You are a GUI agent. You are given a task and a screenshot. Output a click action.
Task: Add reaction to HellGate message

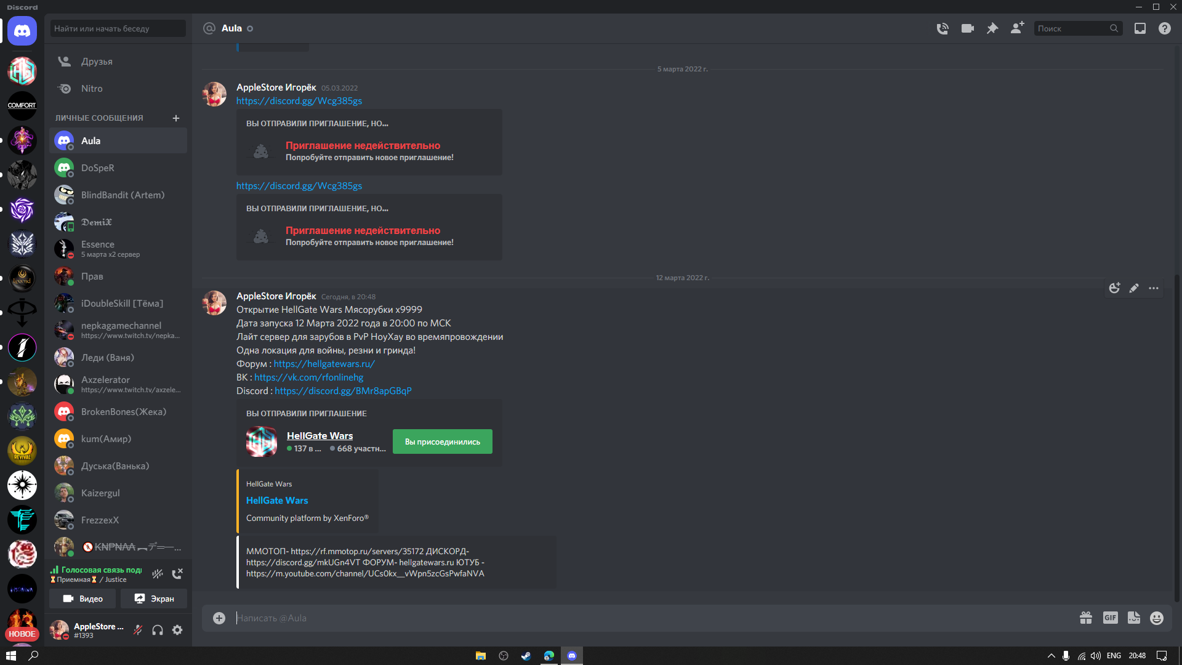[x=1114, y=288]
